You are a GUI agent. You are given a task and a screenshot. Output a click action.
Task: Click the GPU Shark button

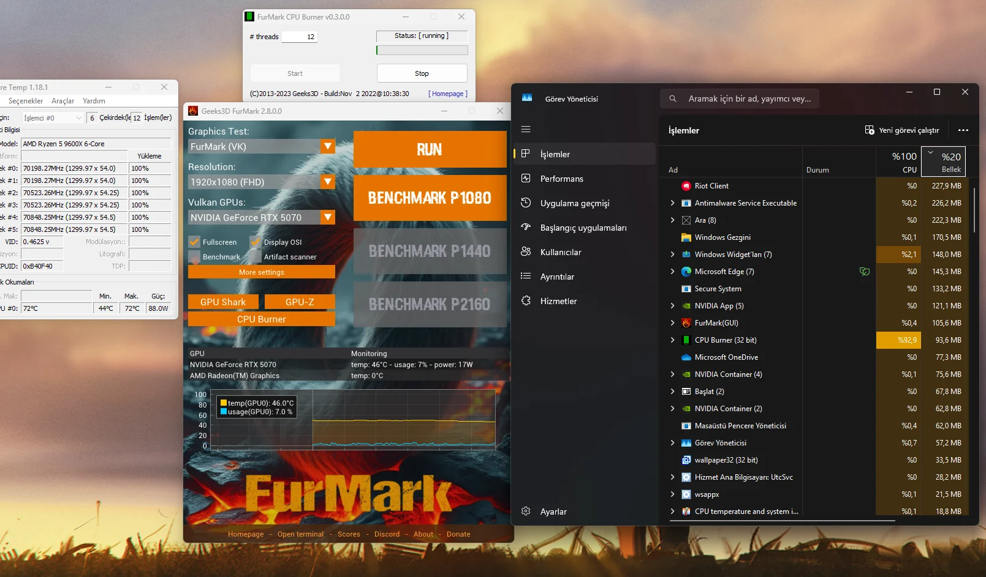223,302
